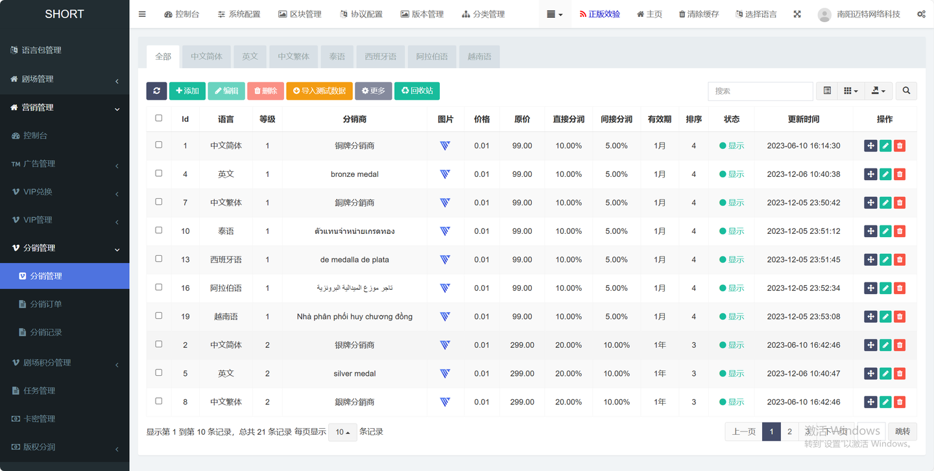Check the select-all checkbox in table header
This screenshot has height=471, width=934.
(x=159, y=118)
